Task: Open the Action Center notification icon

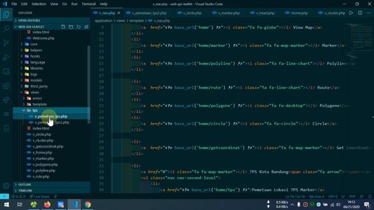Action: 367,205
